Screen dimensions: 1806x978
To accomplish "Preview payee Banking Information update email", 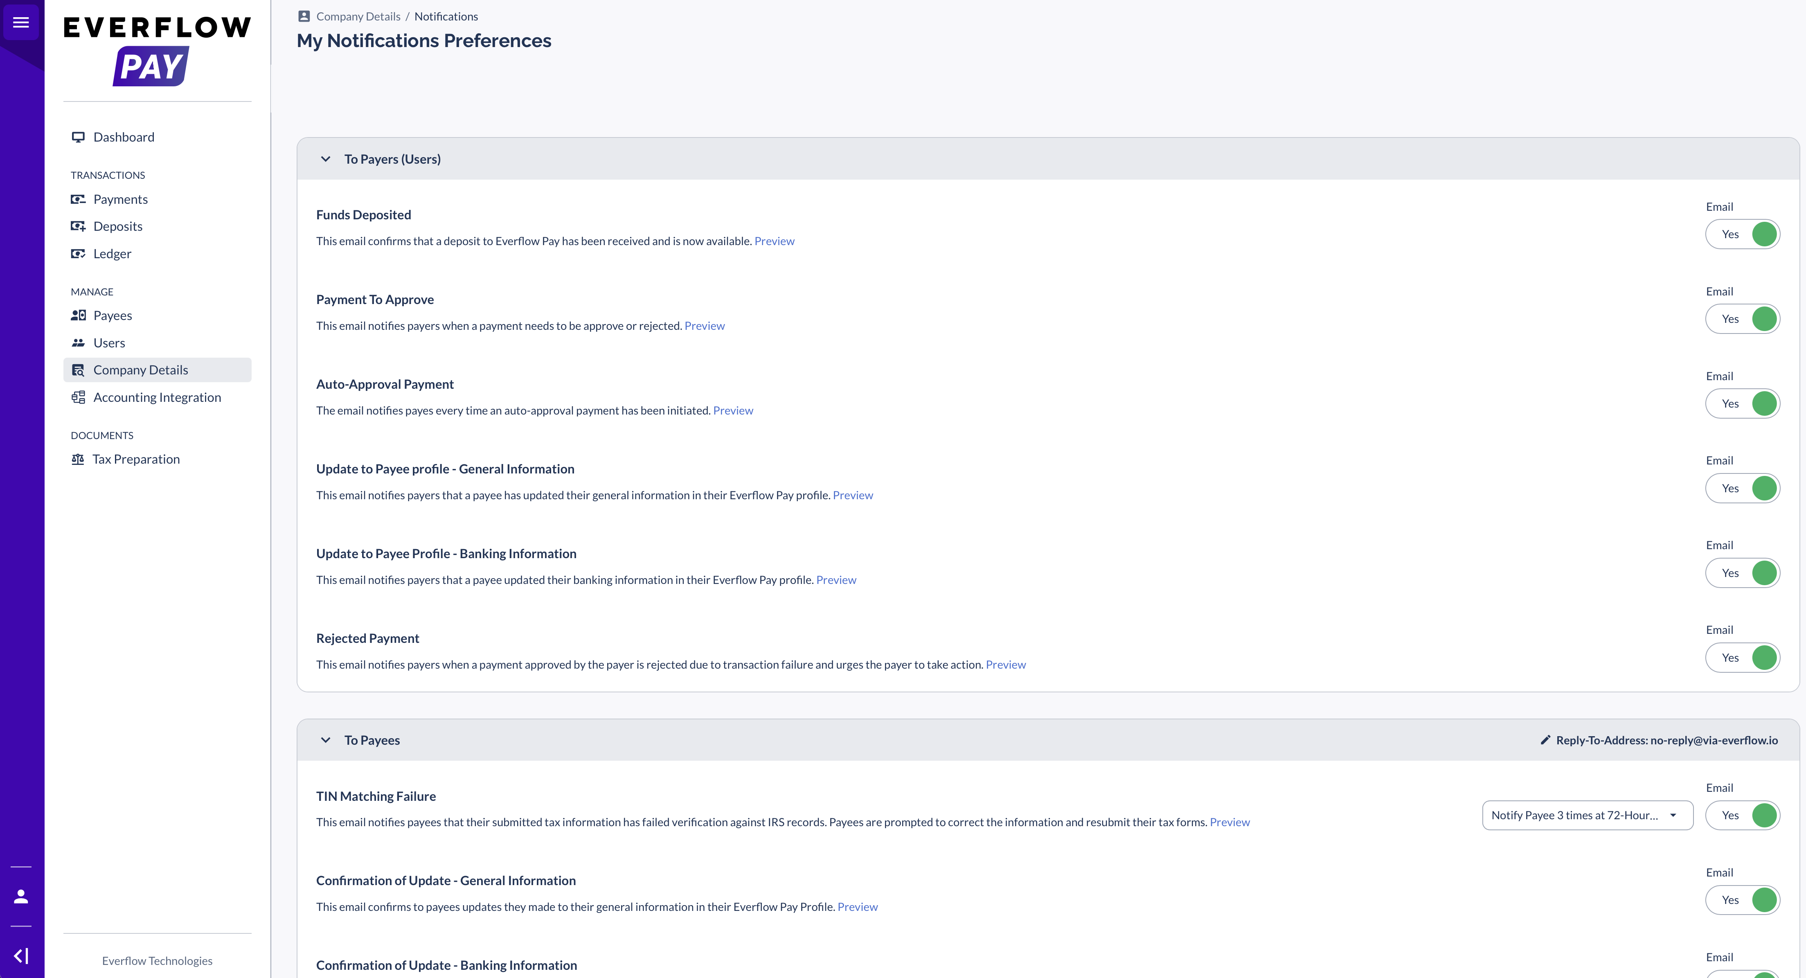I will click(x=836, y=580).
